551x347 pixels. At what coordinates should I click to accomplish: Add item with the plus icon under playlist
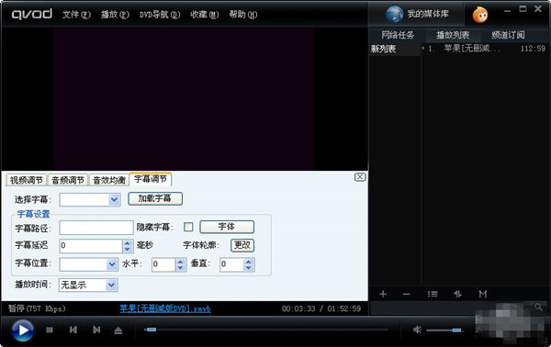[383, 294]
